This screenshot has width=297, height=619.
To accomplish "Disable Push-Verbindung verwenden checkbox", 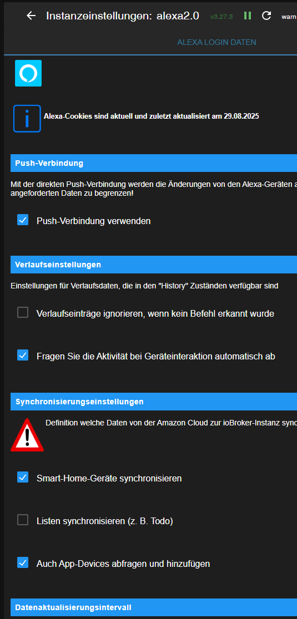I will (x=23, y=220).
